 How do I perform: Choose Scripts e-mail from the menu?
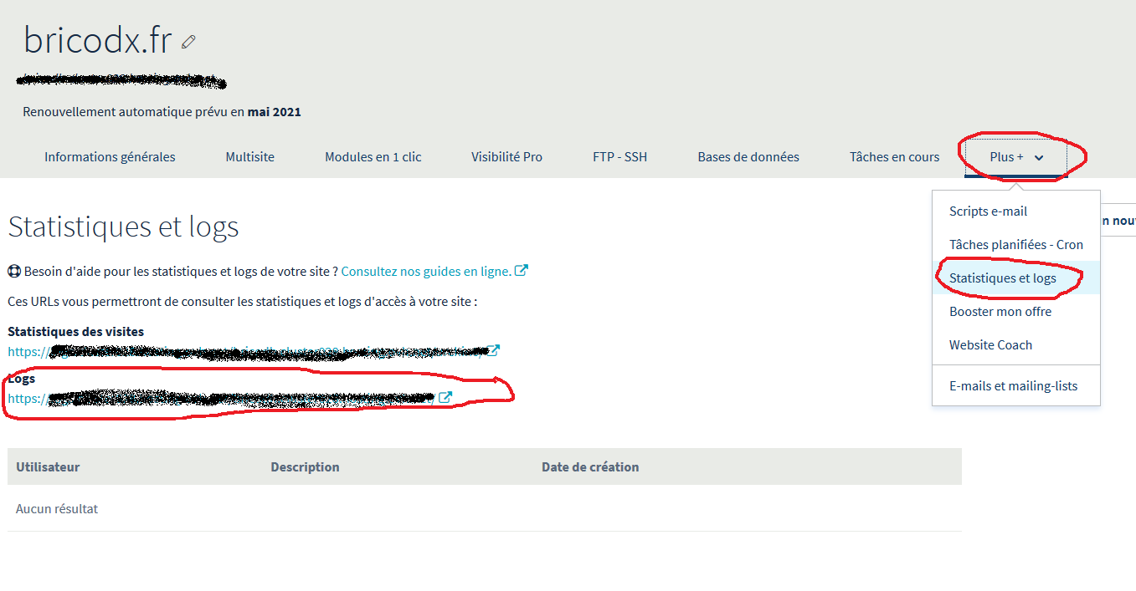pyautogui.click(x=988, y=211)
